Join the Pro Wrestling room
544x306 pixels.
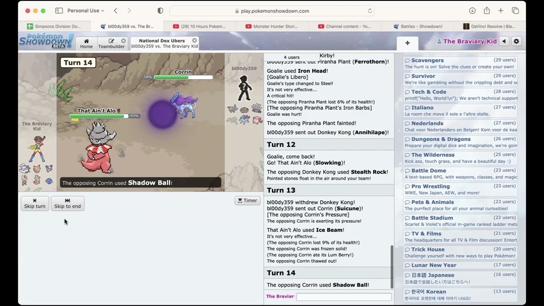click(460, 189)
